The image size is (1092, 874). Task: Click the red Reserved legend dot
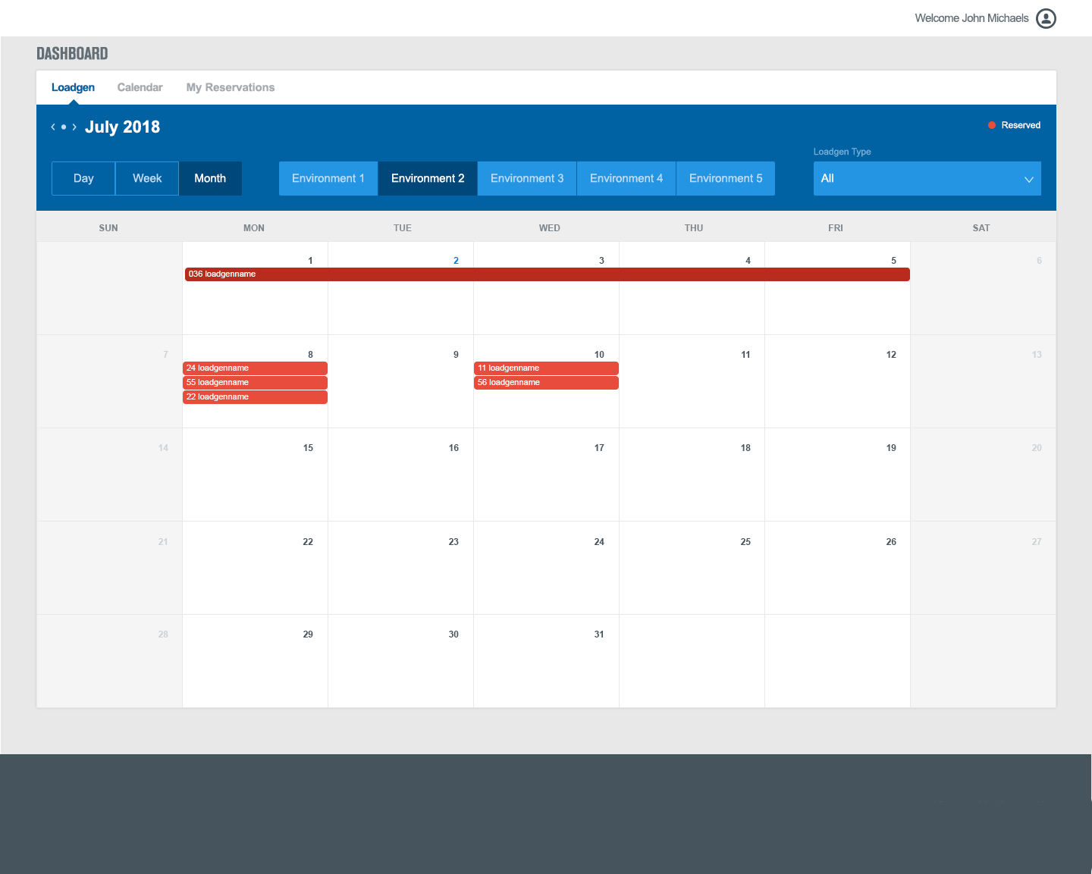[x=991, y=125]
